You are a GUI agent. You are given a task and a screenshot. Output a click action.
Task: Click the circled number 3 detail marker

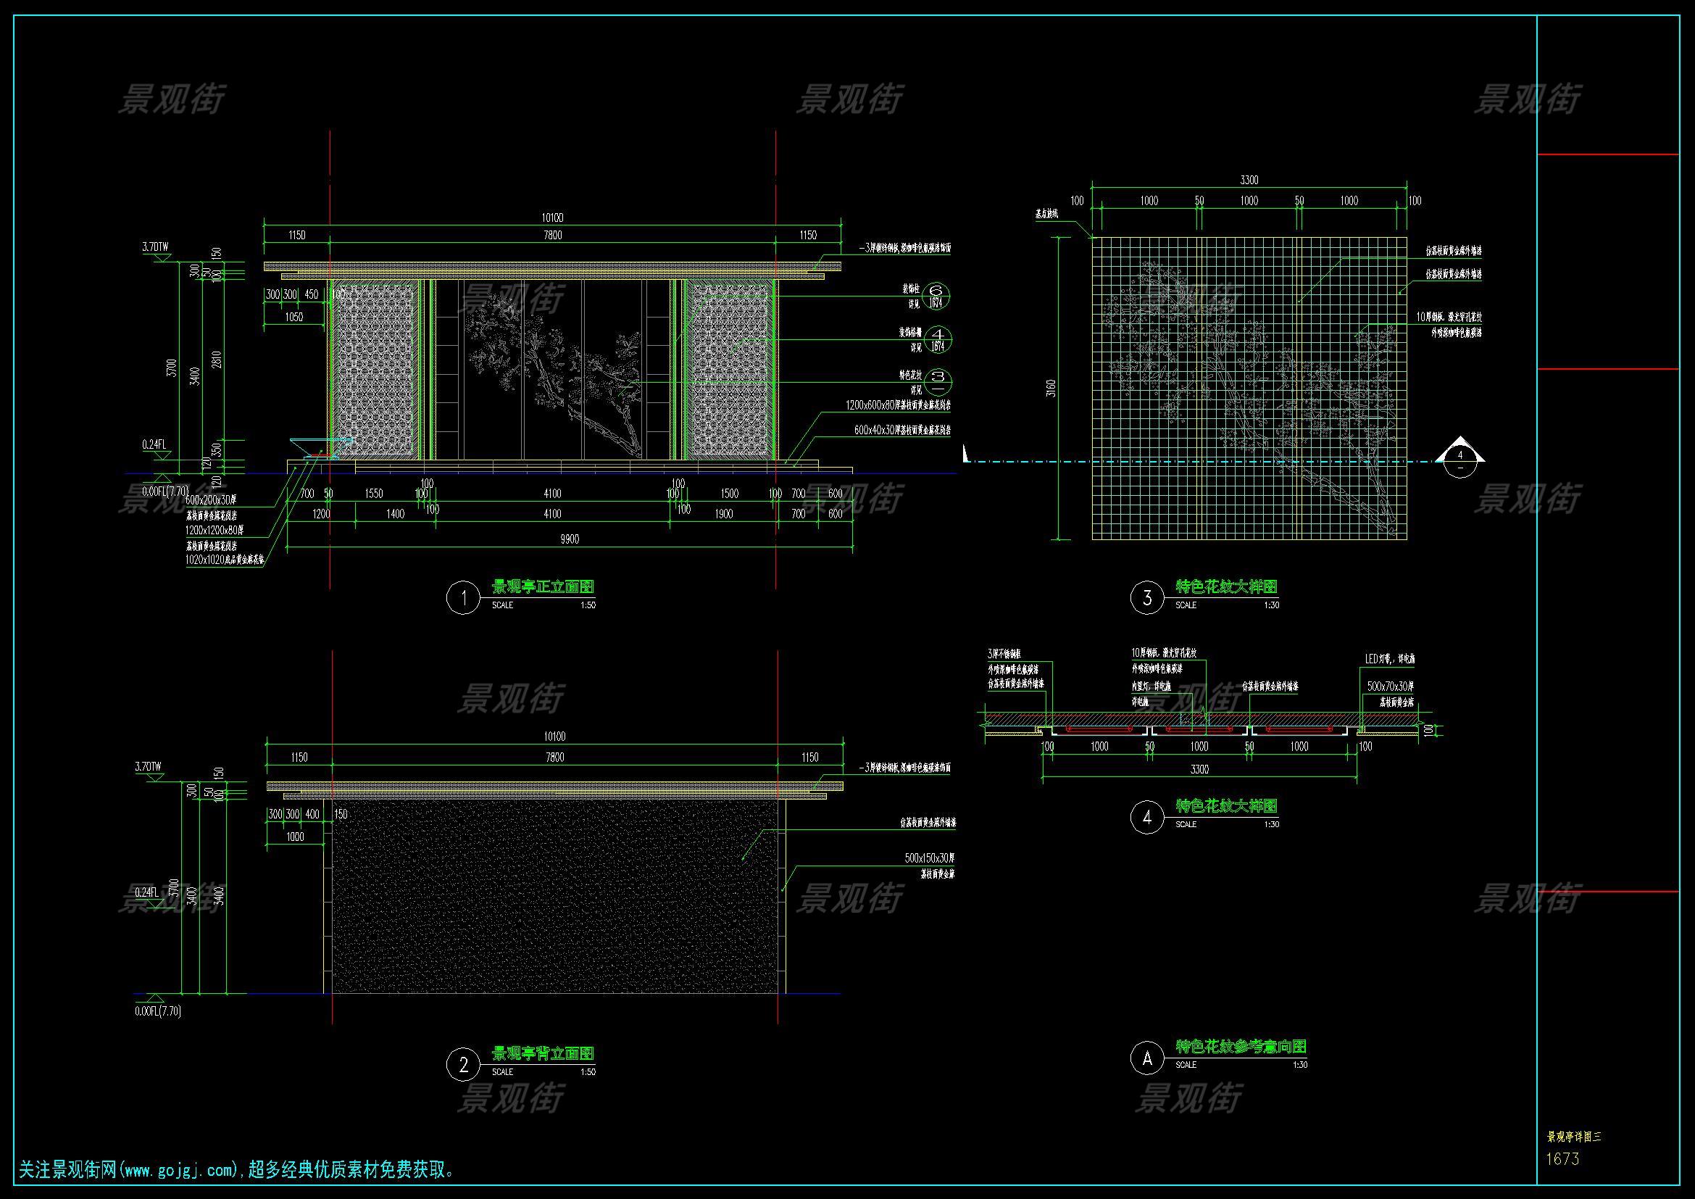coord(1147,598)
